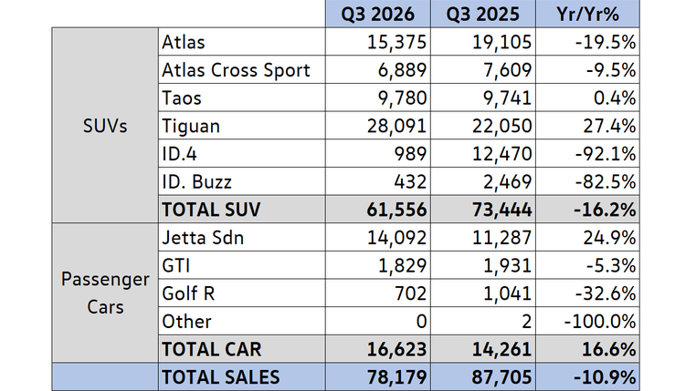Select the 'ID. Buzz' model name cell

(x=242, y=181)
